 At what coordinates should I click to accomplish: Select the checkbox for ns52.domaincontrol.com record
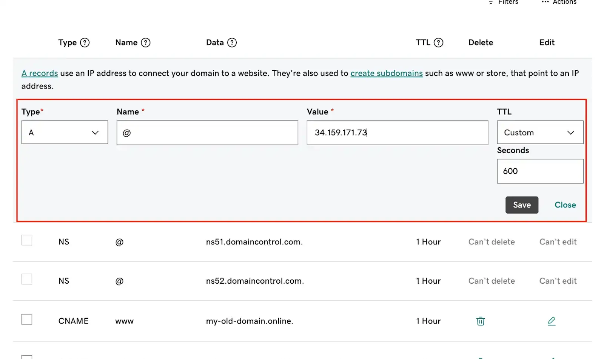(x=27, y=280)
